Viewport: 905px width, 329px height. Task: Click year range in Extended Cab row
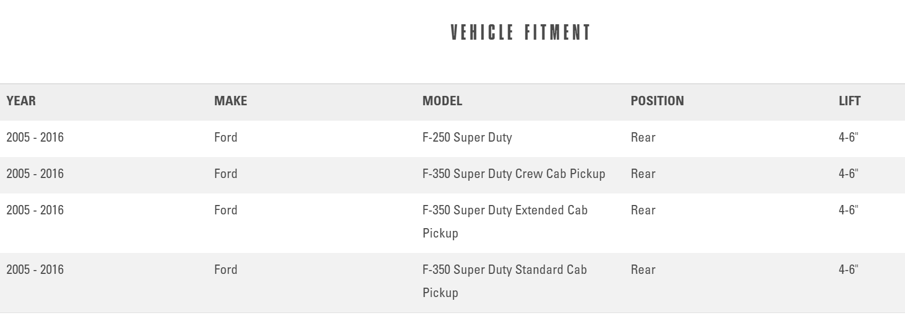tap(35, 210)
